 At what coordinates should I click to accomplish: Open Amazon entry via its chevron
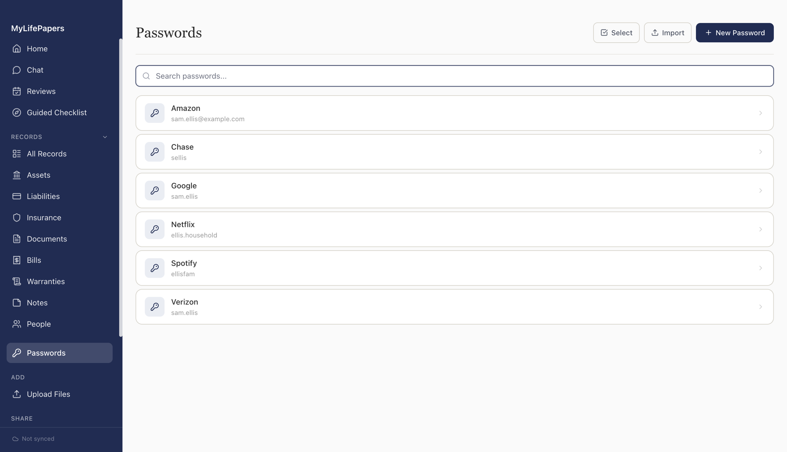point(760,113)
